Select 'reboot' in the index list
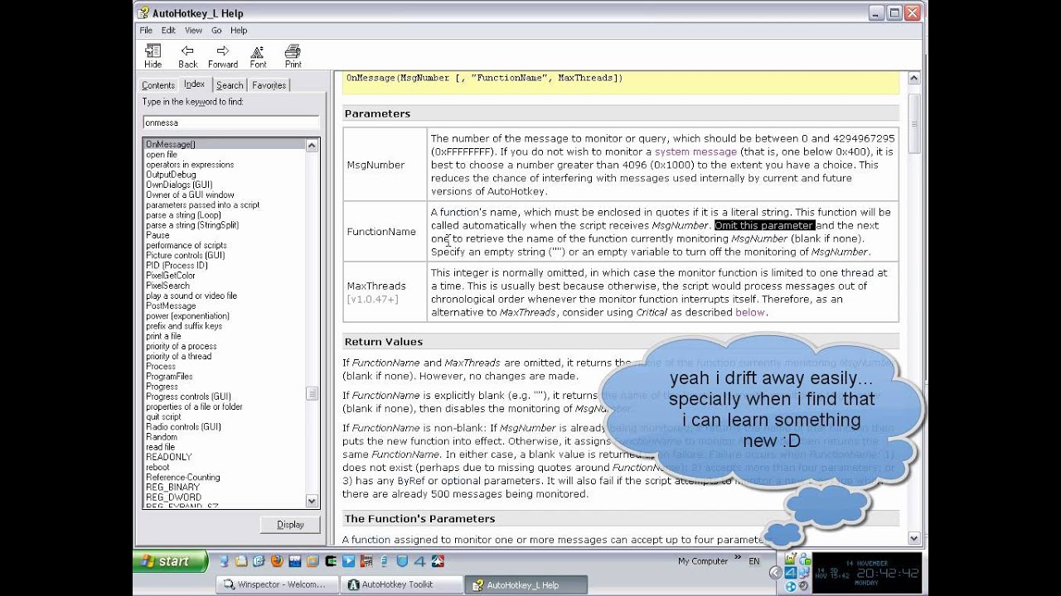 click(157, 468)
